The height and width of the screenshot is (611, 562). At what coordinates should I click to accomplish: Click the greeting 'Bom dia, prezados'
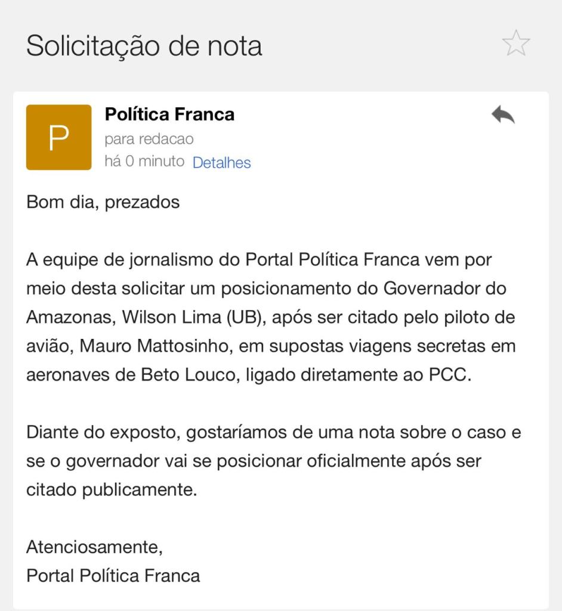(x=103, y=202)
